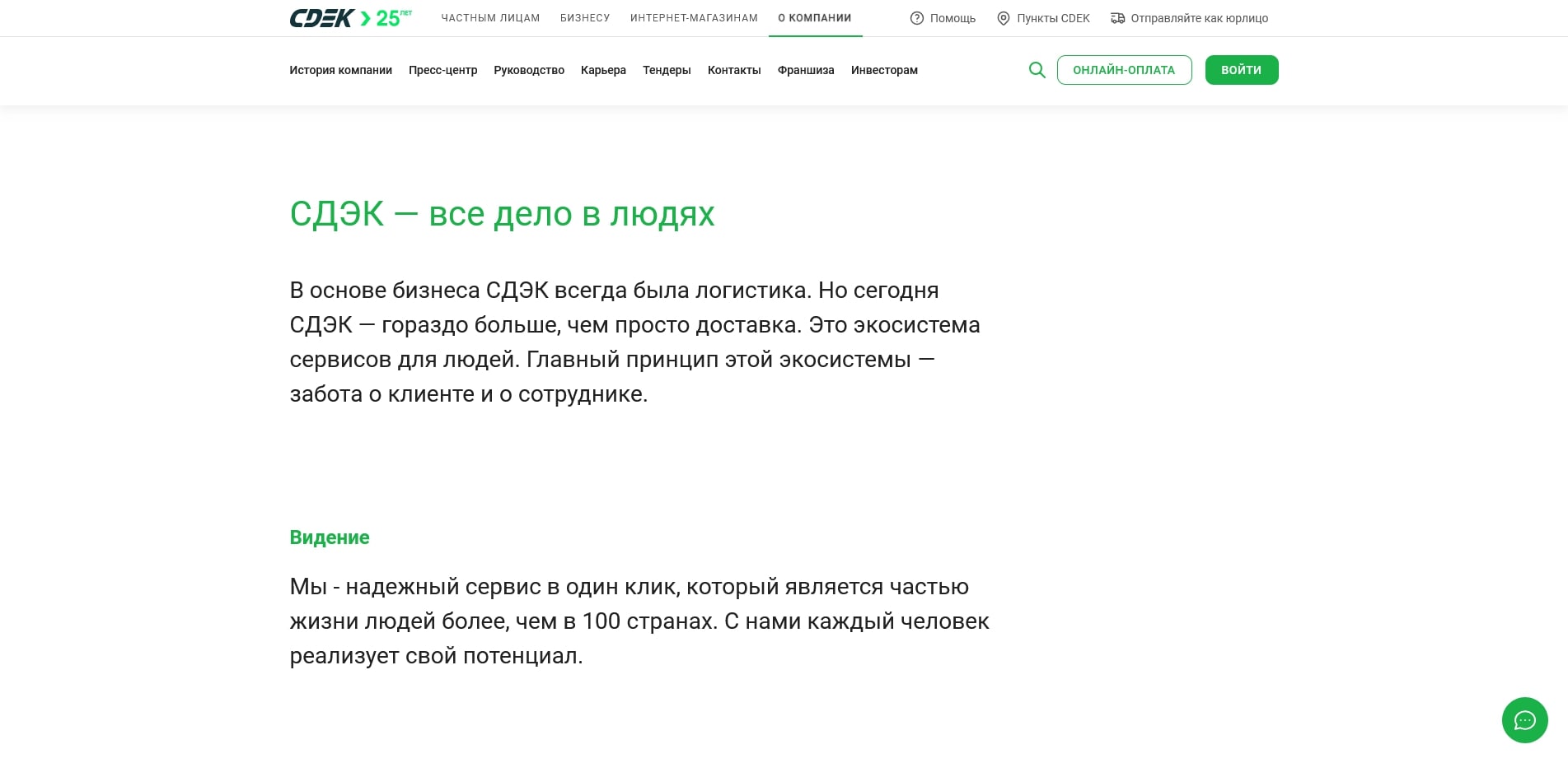Viewport: 1568px width, 763px height.
Task: Select the О компании menu item
Action: pos(815,17)
